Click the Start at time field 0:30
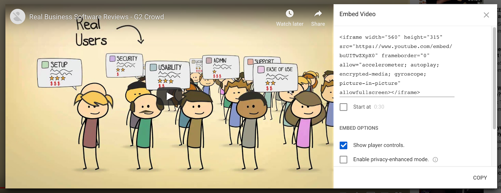Screen dimensions: 501x193 click(379, 107)
